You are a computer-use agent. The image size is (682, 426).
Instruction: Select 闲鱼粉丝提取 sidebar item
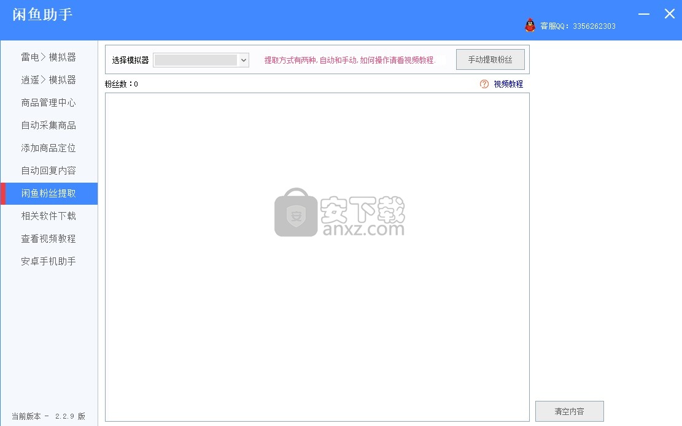(x=48, y=193)
